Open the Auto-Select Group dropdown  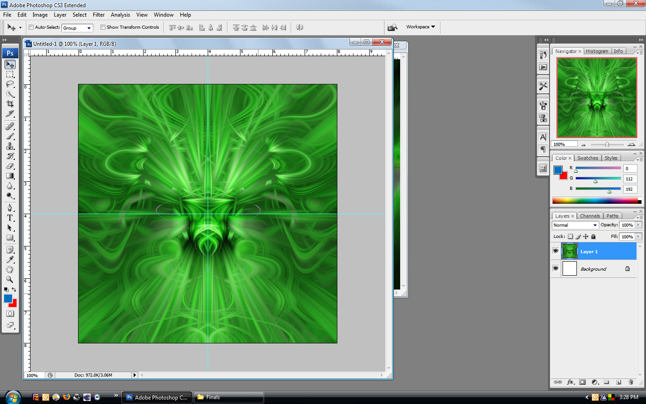tap(77, 28)
